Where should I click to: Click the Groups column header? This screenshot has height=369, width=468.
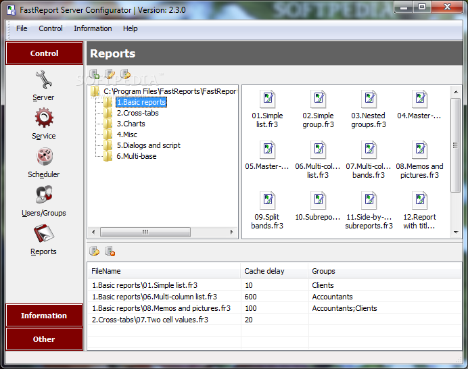385,271
